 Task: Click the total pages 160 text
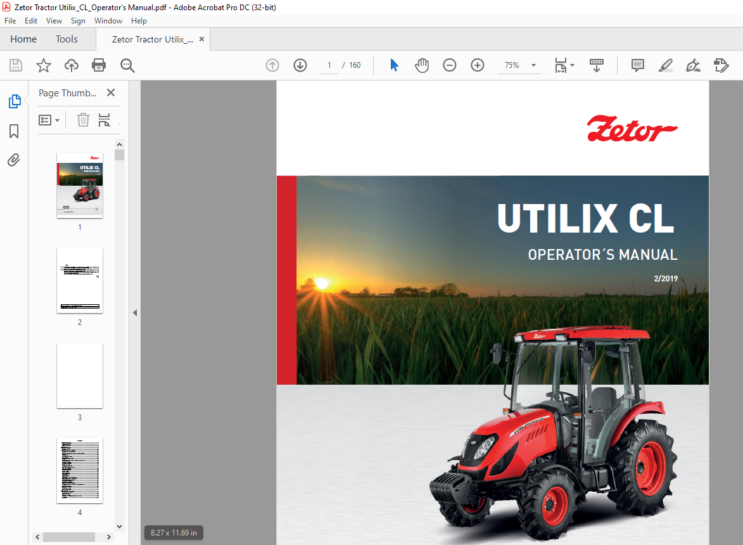[355, 65]
